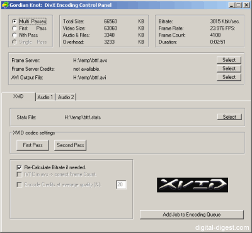Click the Frame Rate value 23.976 FPS

point(222,28)
